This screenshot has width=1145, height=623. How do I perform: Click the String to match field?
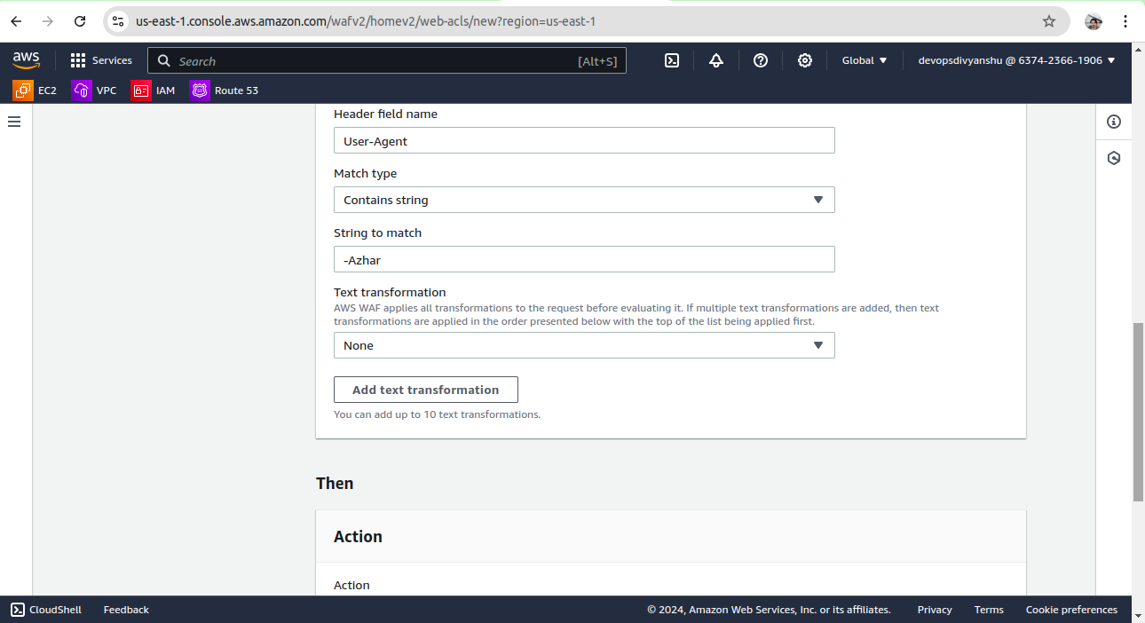pos(584,259)
